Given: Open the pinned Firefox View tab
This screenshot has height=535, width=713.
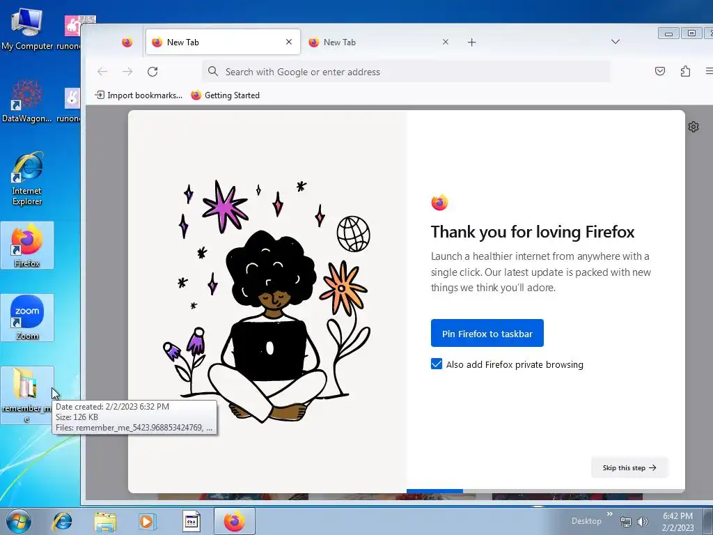Looking at the screenshot, I should pos(127,42).
